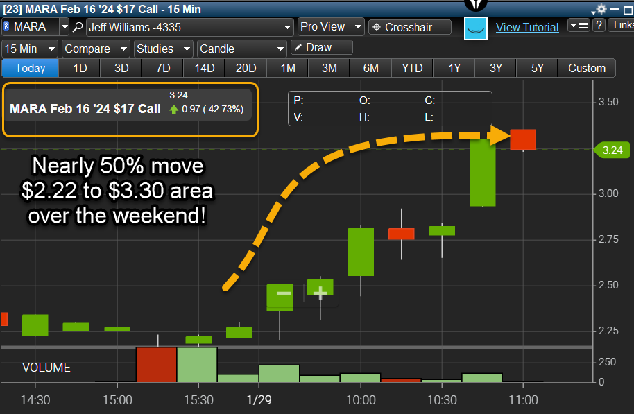634x414 pixels.
Task: Select the 1D range tab
Action: (80, 68)
